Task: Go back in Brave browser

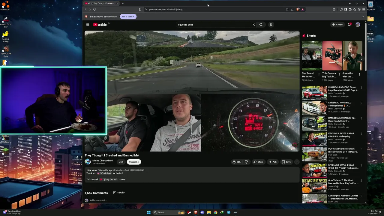Action: pos(85,9)
